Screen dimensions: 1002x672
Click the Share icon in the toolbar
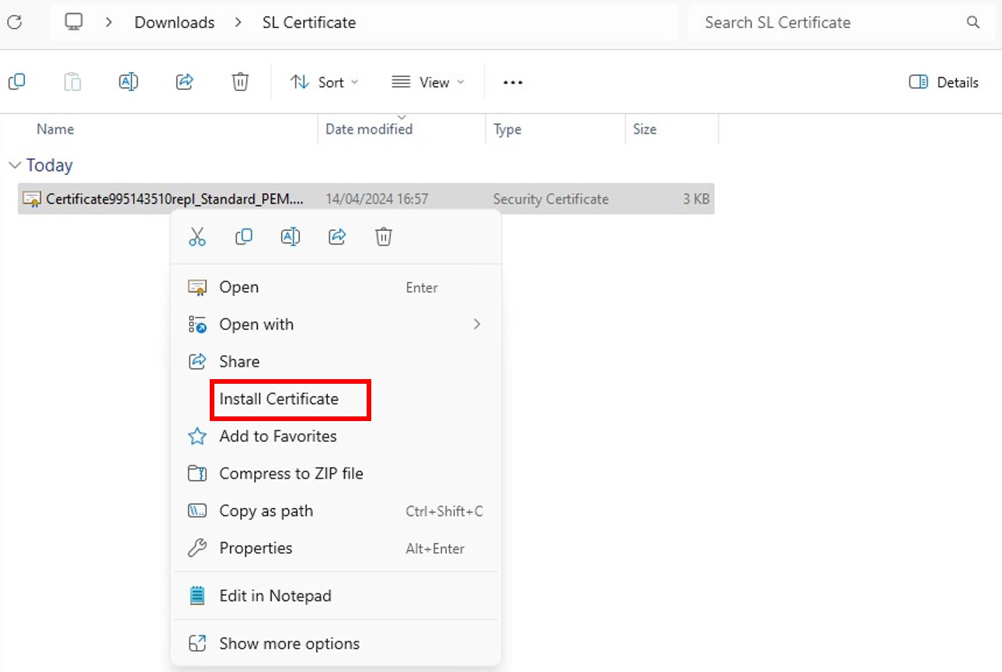tap(184, 81)
